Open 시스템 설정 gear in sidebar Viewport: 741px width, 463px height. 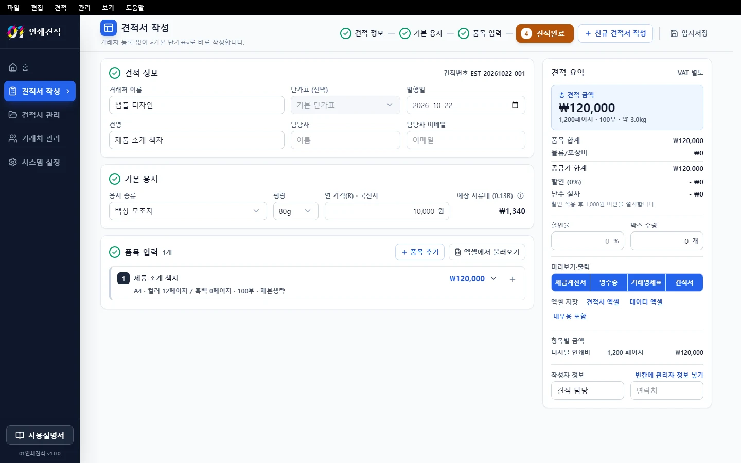pyautogui.click(x=40, y=162)
